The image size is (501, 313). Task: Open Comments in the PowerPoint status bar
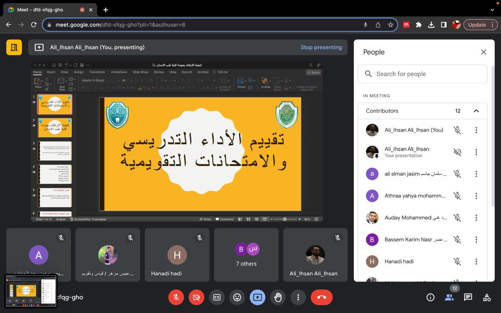[224, 219]
